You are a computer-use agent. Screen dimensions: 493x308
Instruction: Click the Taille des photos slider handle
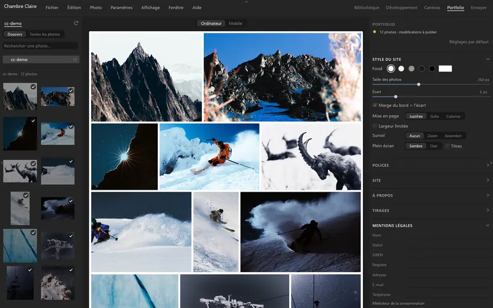click(x=418, y=84)
